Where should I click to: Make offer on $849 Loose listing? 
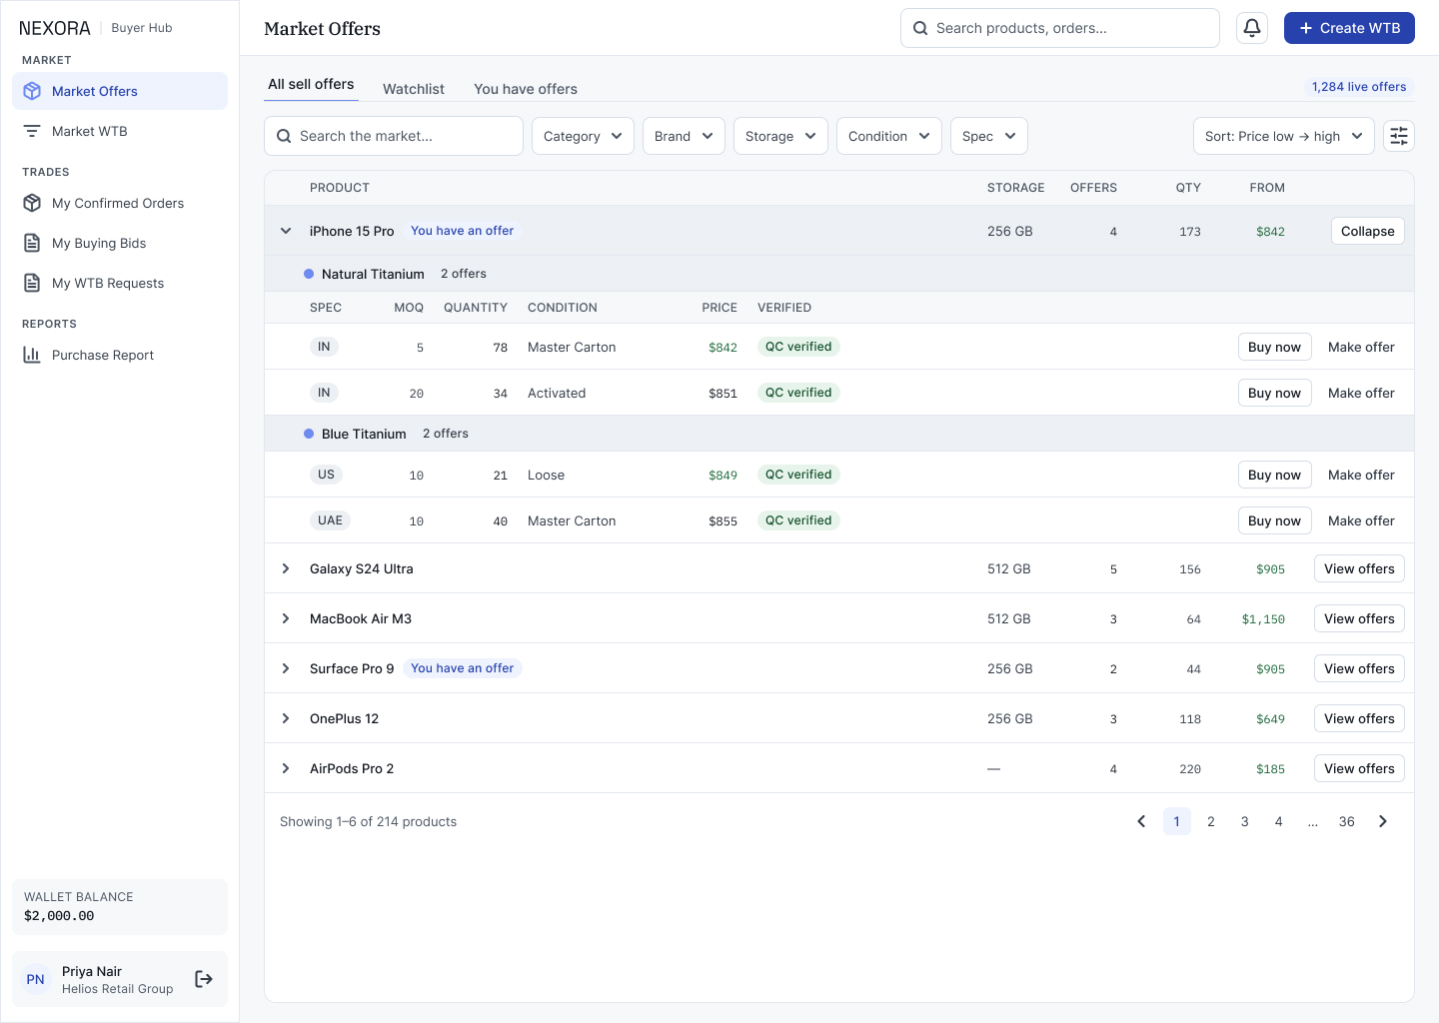[x=1361, y=475]
